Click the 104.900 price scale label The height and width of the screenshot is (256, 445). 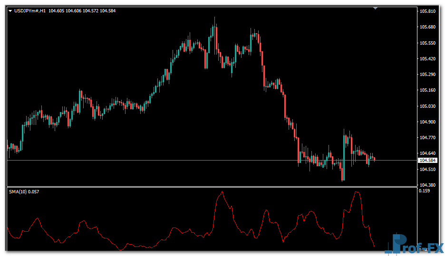428,122
